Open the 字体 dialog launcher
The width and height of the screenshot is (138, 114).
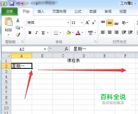[95, 42]
